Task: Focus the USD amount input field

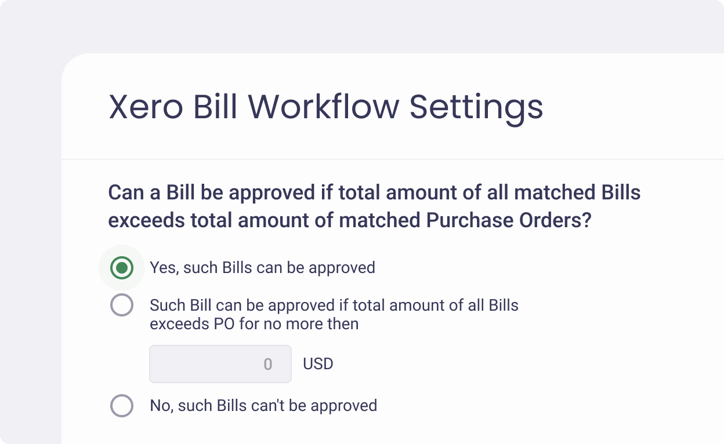Action: point(220,364)
